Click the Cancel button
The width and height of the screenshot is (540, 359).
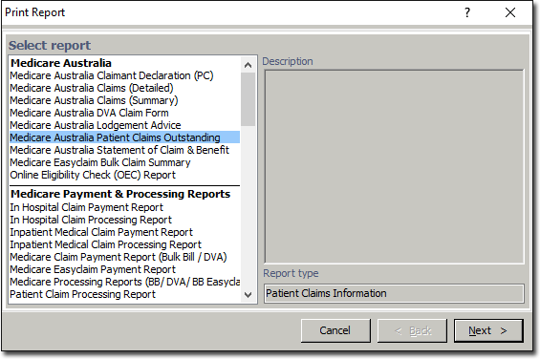(x=335, y=330)
